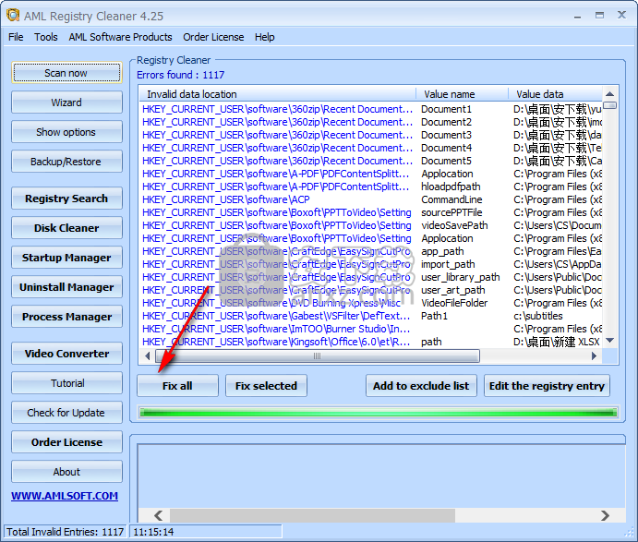This screenshot has height=542, width=638.
Task: Select the Document1 registry entry row
Action: coord(371,109)
